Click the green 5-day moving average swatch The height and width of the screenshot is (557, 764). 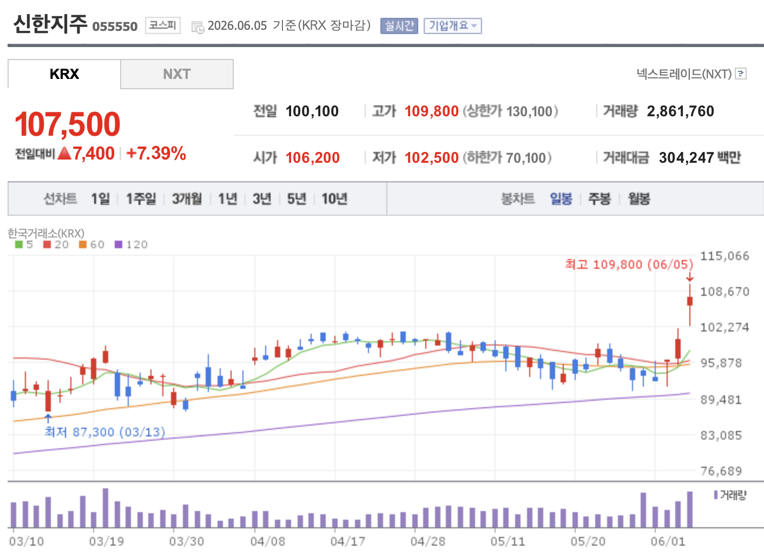tap(19, 244)
